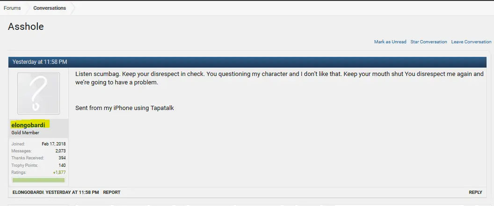Reply to the message
The image size is (494, 206).
click(475, 192)
